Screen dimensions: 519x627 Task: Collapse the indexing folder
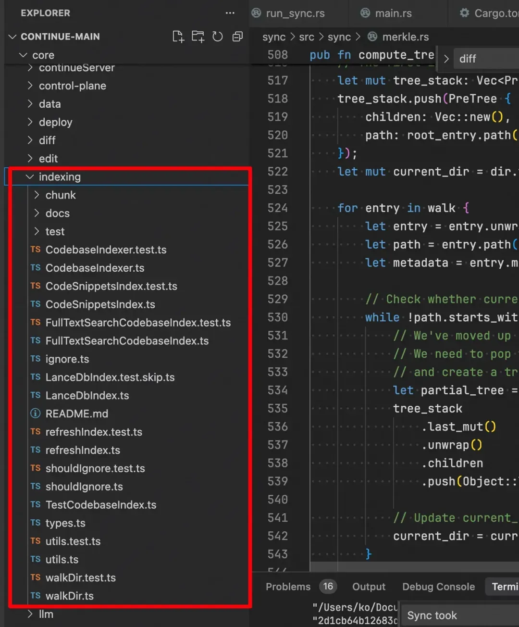pos(30,177)
